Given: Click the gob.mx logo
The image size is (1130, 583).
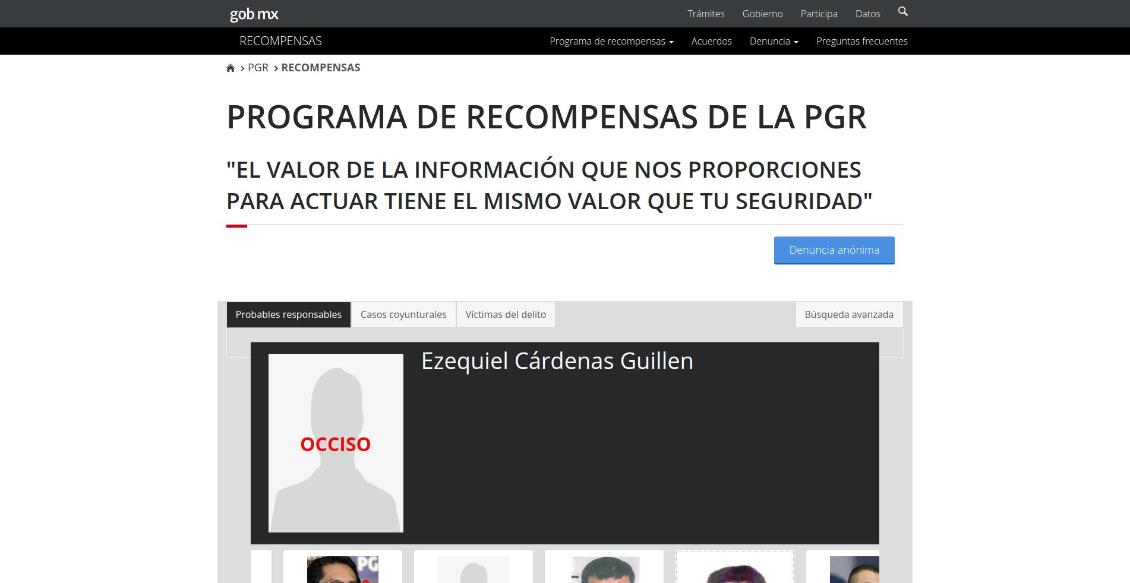Looking at the screenshot, I should point(254,14).
